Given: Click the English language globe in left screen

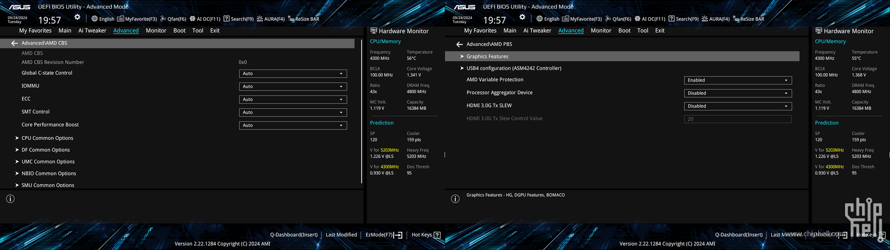Looking at the screenshot, I should coord(102,19).
